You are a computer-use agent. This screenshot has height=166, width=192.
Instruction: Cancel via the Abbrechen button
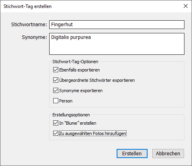(168, 154)
